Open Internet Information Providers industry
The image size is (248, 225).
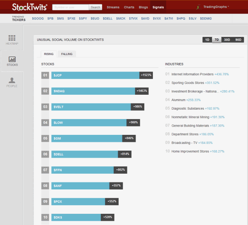(x=192, y=74)
